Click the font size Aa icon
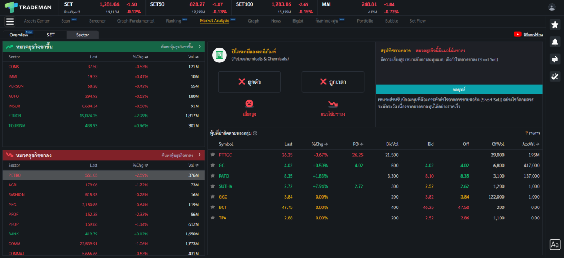The image size is (564, 258). click(x=555, y=245)
